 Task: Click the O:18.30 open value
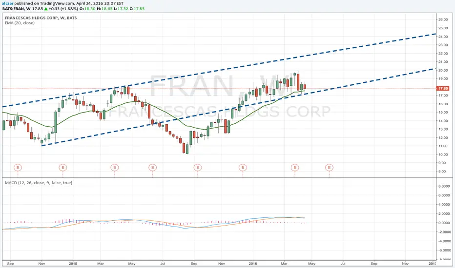tap(87, 9)
